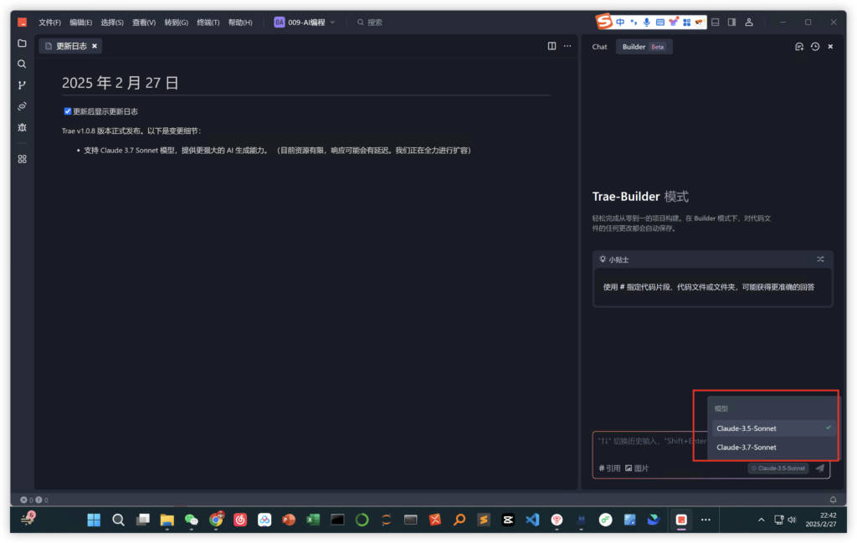Click the #引用 reference button
857x543 pixels.
(x=609, y=469)
